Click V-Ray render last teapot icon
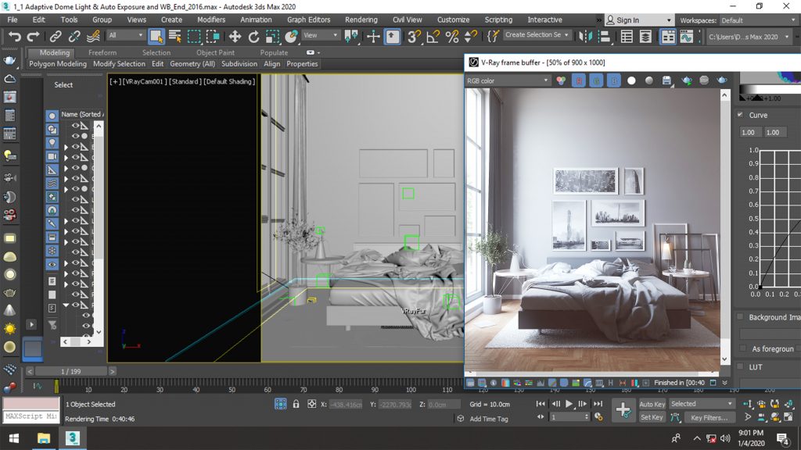Screen dimensions: 801x450 (x=722, y=80)
